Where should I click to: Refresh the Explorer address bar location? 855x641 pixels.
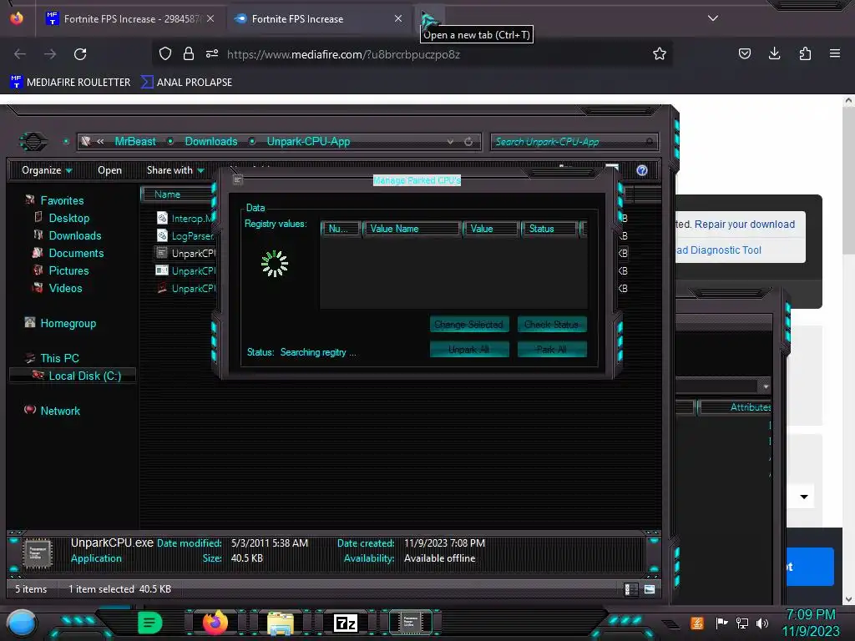click(468, 142)
